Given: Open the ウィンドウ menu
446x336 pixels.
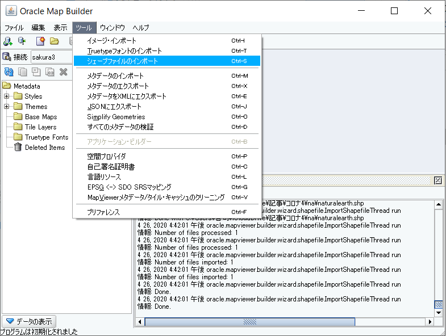Looking at the screenshot, I should [x=112, y=28].
